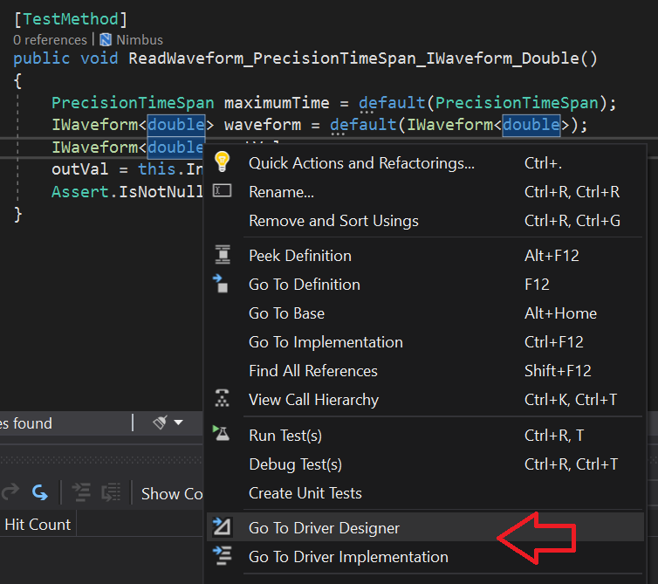Click the waveform variable name
The height and width of the screenshot is (584, 658).
click(263, 125)
